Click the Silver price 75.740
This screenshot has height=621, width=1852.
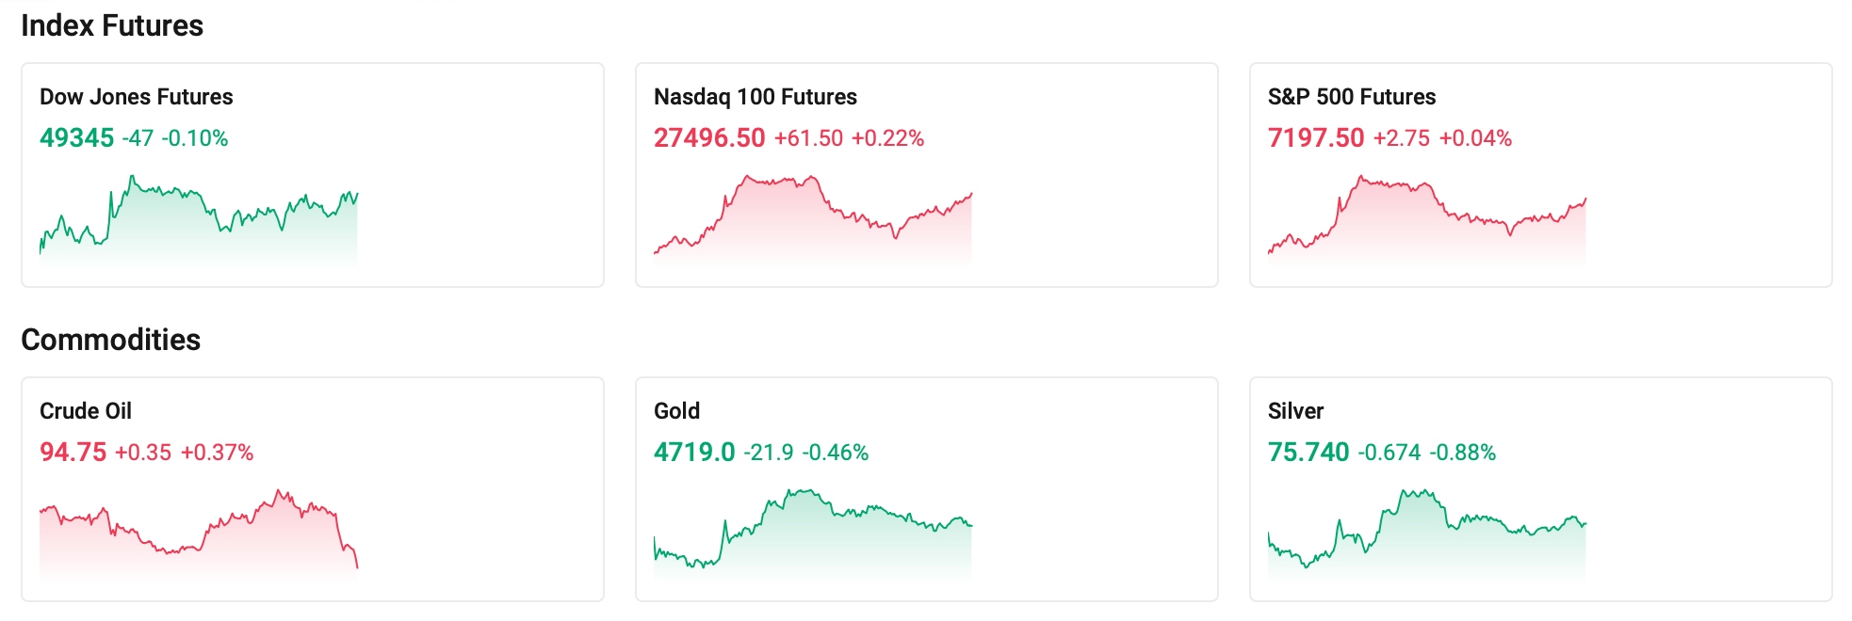point(1308,452)
